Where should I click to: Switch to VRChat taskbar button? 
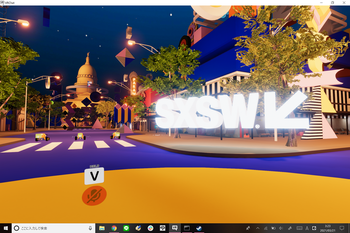click(x=175, y=228)
